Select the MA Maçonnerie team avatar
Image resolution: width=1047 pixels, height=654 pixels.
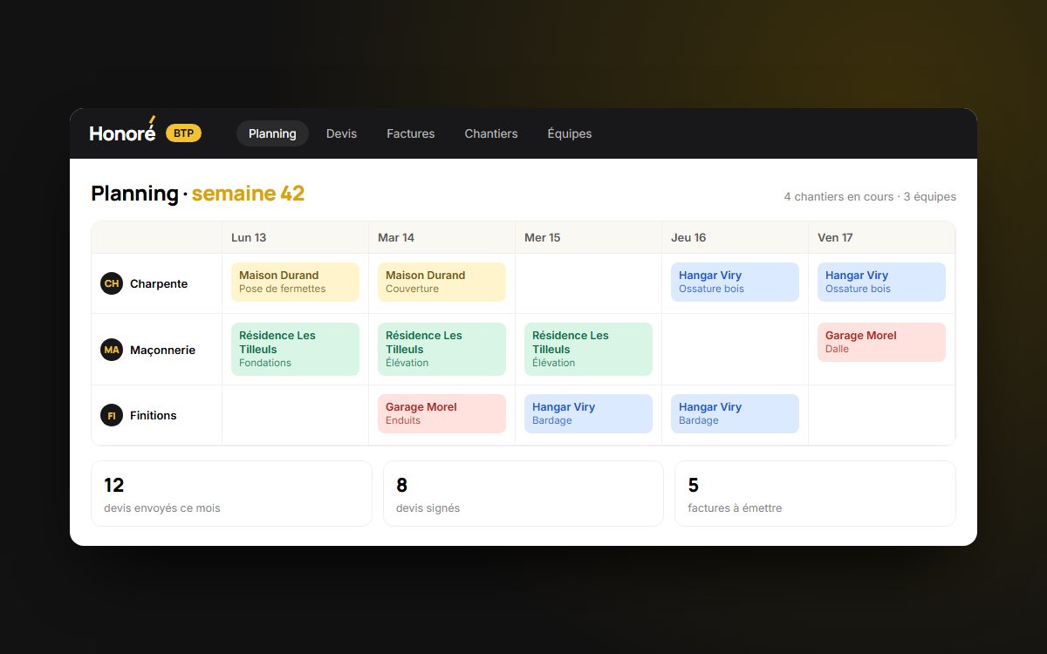(x=112, y=350)
